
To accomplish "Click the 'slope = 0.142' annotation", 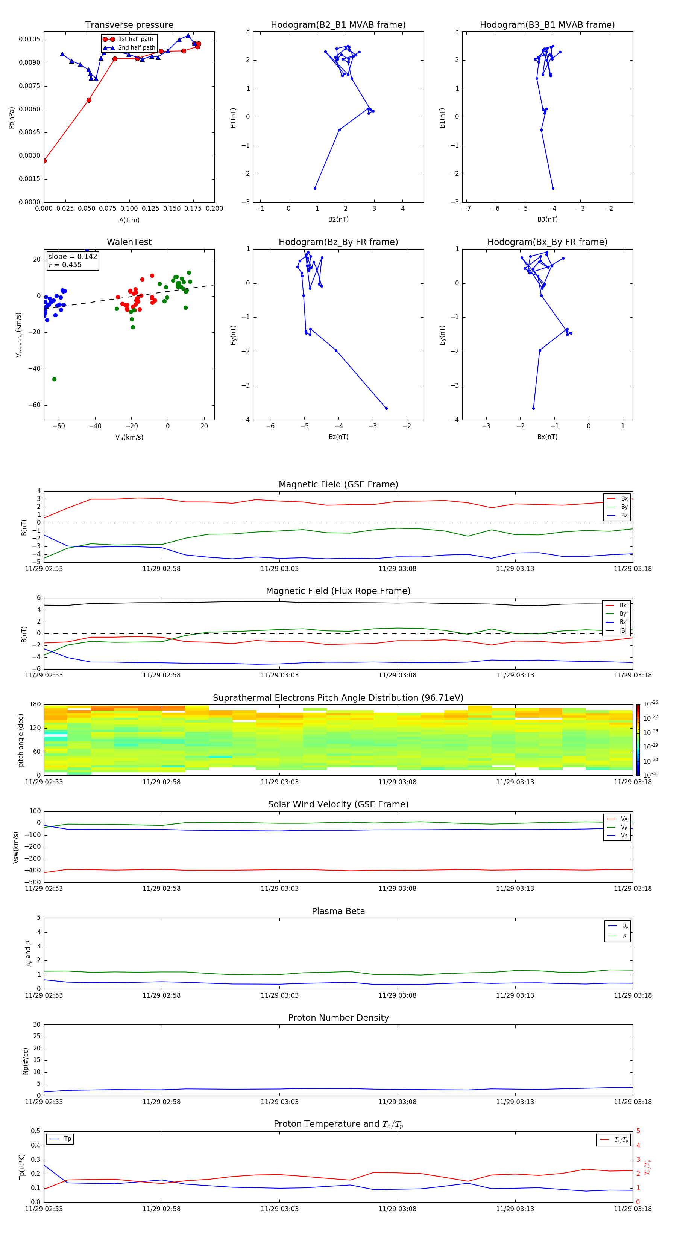I will point(72,257).
